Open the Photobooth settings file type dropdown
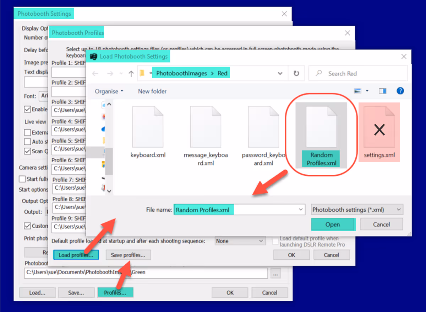 click(x=357, y=210)
